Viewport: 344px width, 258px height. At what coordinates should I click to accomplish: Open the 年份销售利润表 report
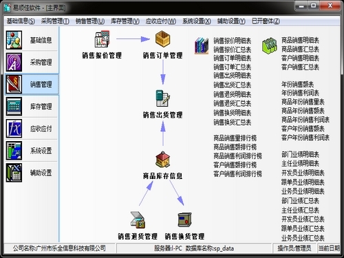[300, 93]
